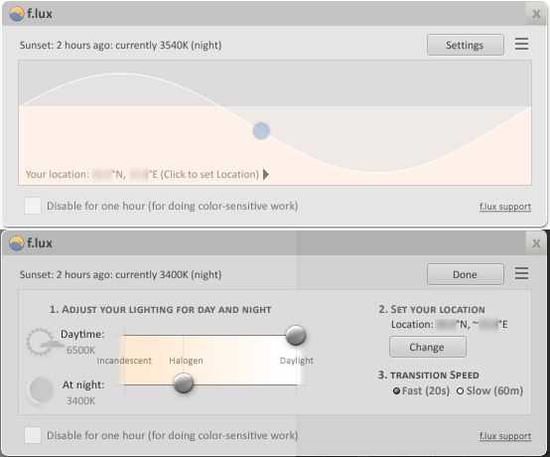Click Done to close settings
This screenshot has height=457, width=550.
466,274
